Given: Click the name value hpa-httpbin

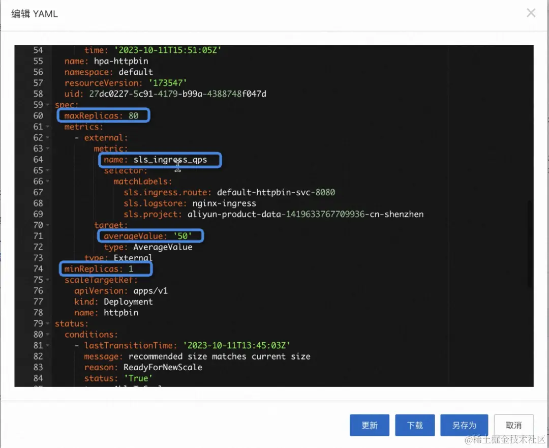Looking at the screenshot, I should coord(121,61).
